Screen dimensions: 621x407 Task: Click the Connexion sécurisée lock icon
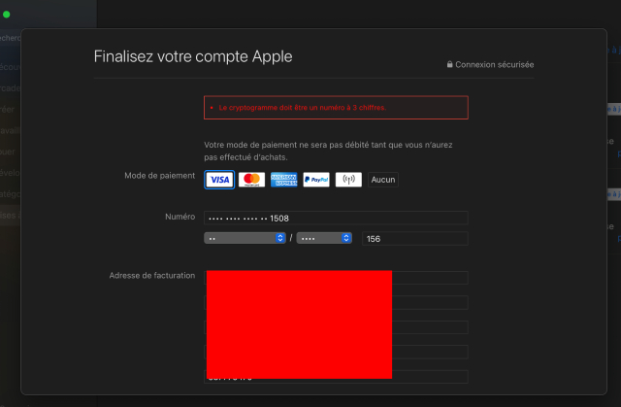[449, 64]
